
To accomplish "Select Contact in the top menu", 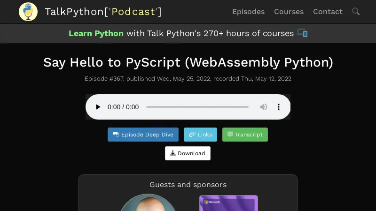I will click(328, 12).
